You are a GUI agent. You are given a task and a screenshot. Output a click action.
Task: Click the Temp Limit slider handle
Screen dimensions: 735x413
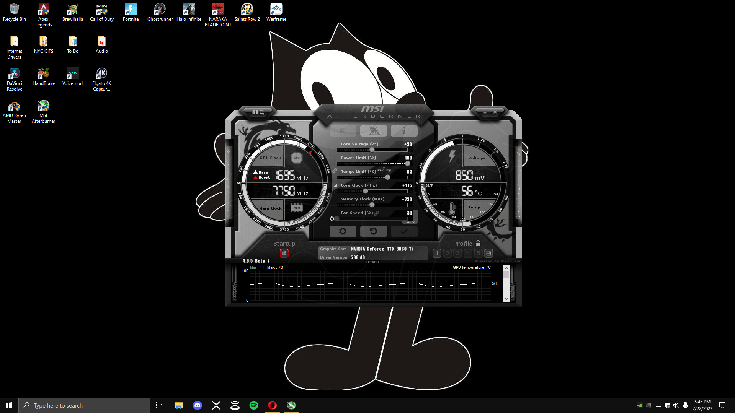coord(388,177)
